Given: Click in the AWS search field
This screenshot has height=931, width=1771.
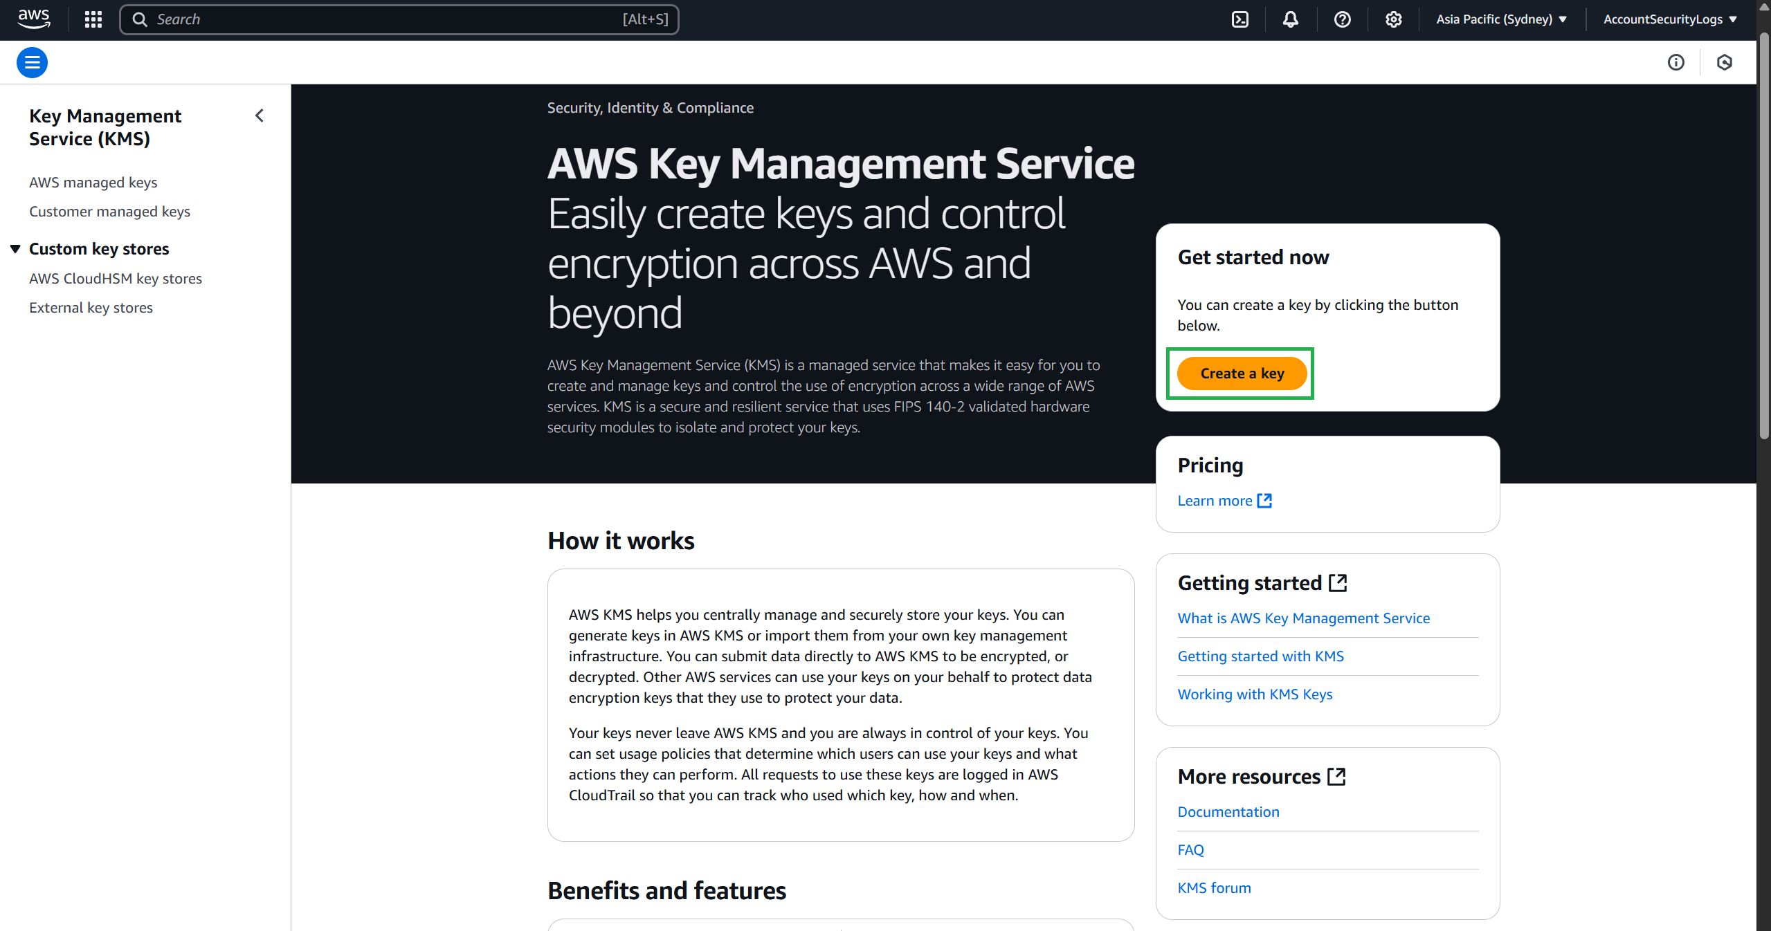Looking at the screenshot, I should 388,19.
